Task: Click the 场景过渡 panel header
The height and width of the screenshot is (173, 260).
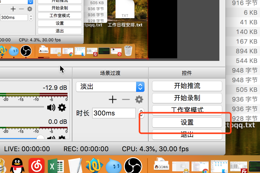Action: click(x=110, y=73)
